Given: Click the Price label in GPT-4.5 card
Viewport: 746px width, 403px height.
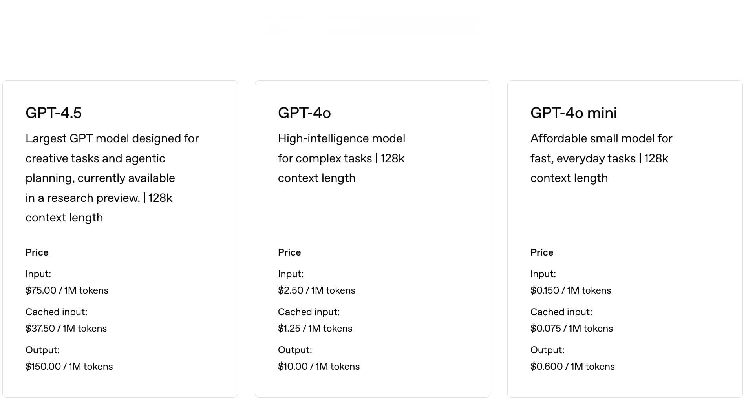Looking at the screenshot, I should coord(37,252).
